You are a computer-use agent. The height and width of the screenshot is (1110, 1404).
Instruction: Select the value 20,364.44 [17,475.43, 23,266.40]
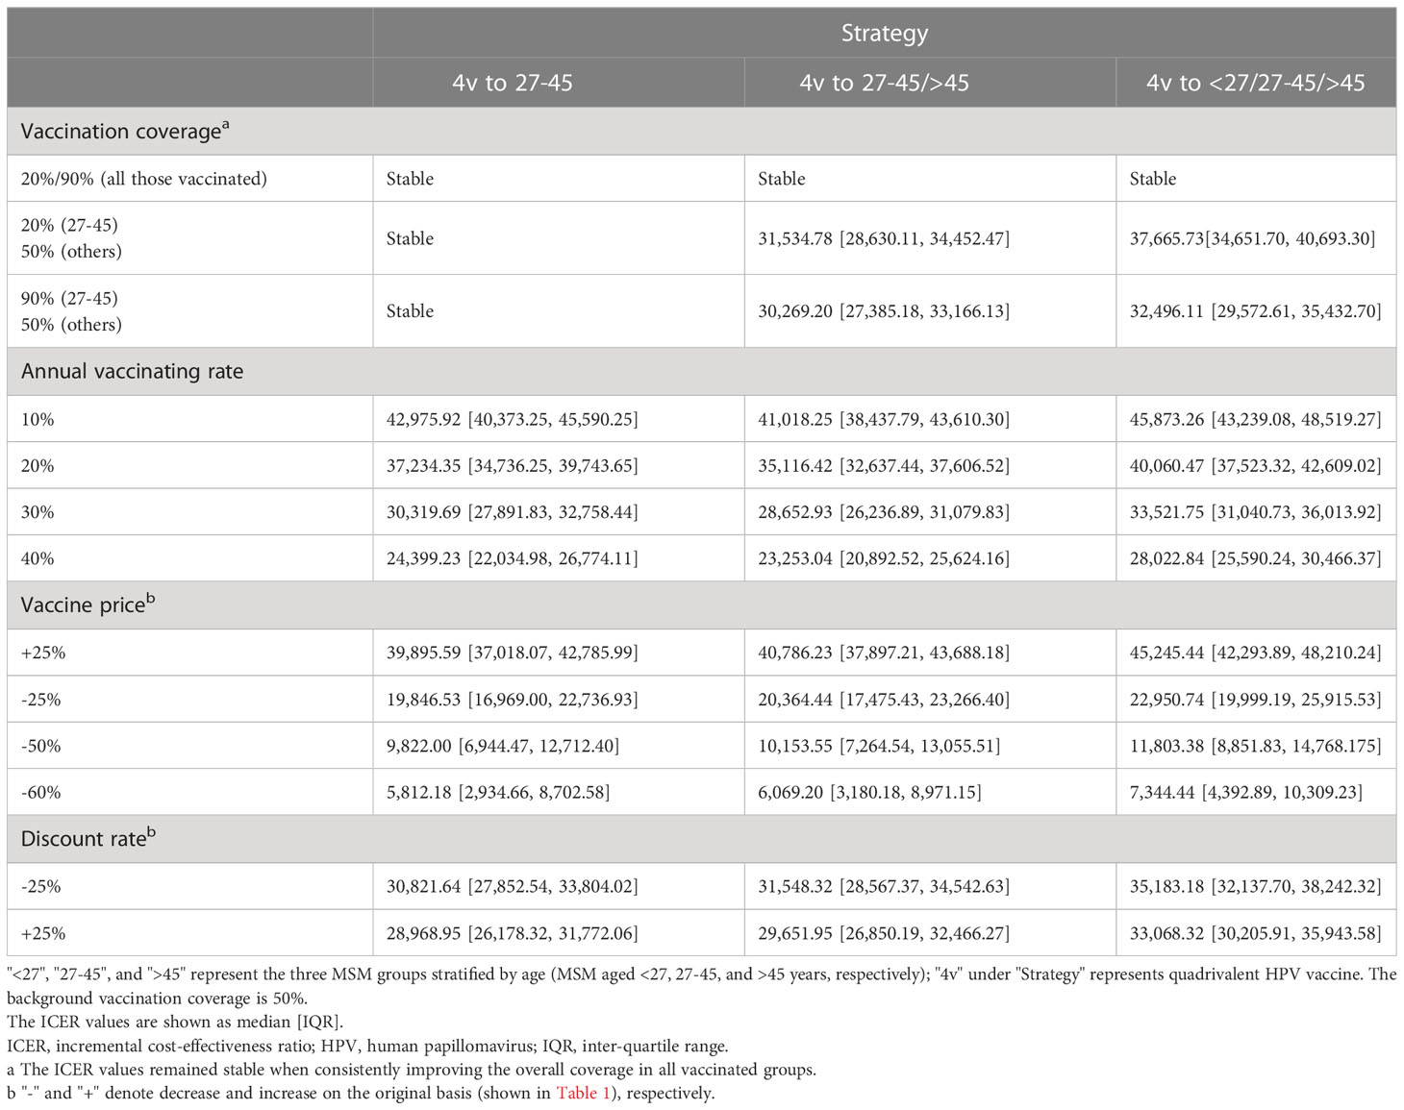pyautogui.click(x=884, y=700)
